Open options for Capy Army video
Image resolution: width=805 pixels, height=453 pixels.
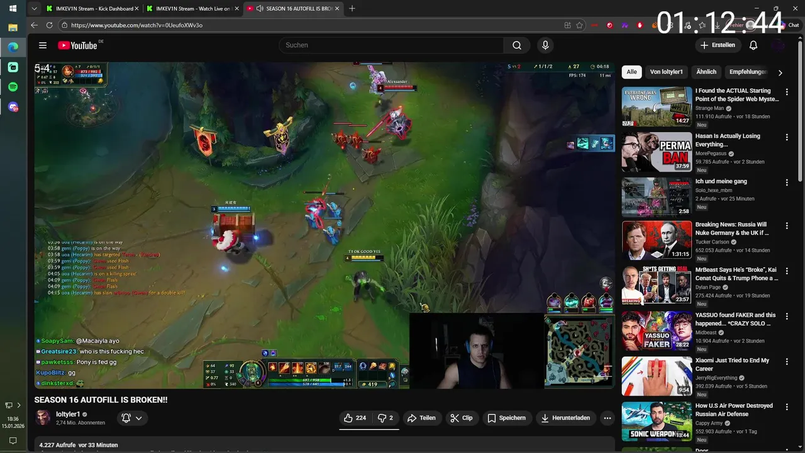click(x=786, y=406)
